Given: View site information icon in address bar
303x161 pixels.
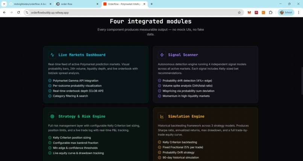Looking at the screenshot, I should (x=27, y=12).
